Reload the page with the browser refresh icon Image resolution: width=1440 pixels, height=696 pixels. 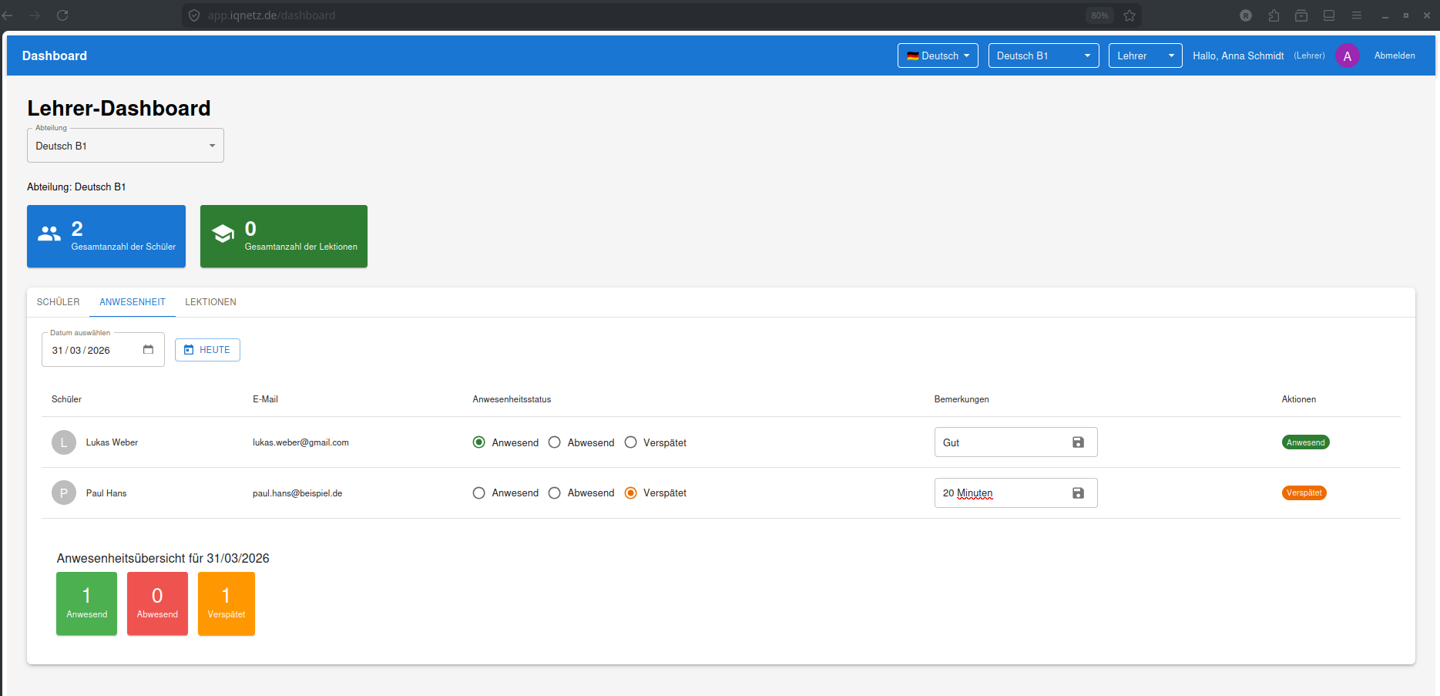(x=62, y=15)
